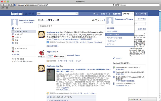
Task: Click the Safari forward button
Action: point(7,5)
